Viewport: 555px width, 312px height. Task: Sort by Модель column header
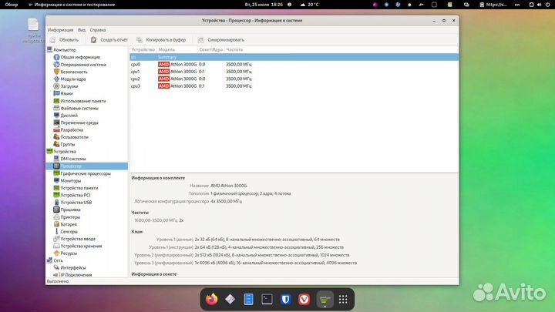click(x=177, y=50)
